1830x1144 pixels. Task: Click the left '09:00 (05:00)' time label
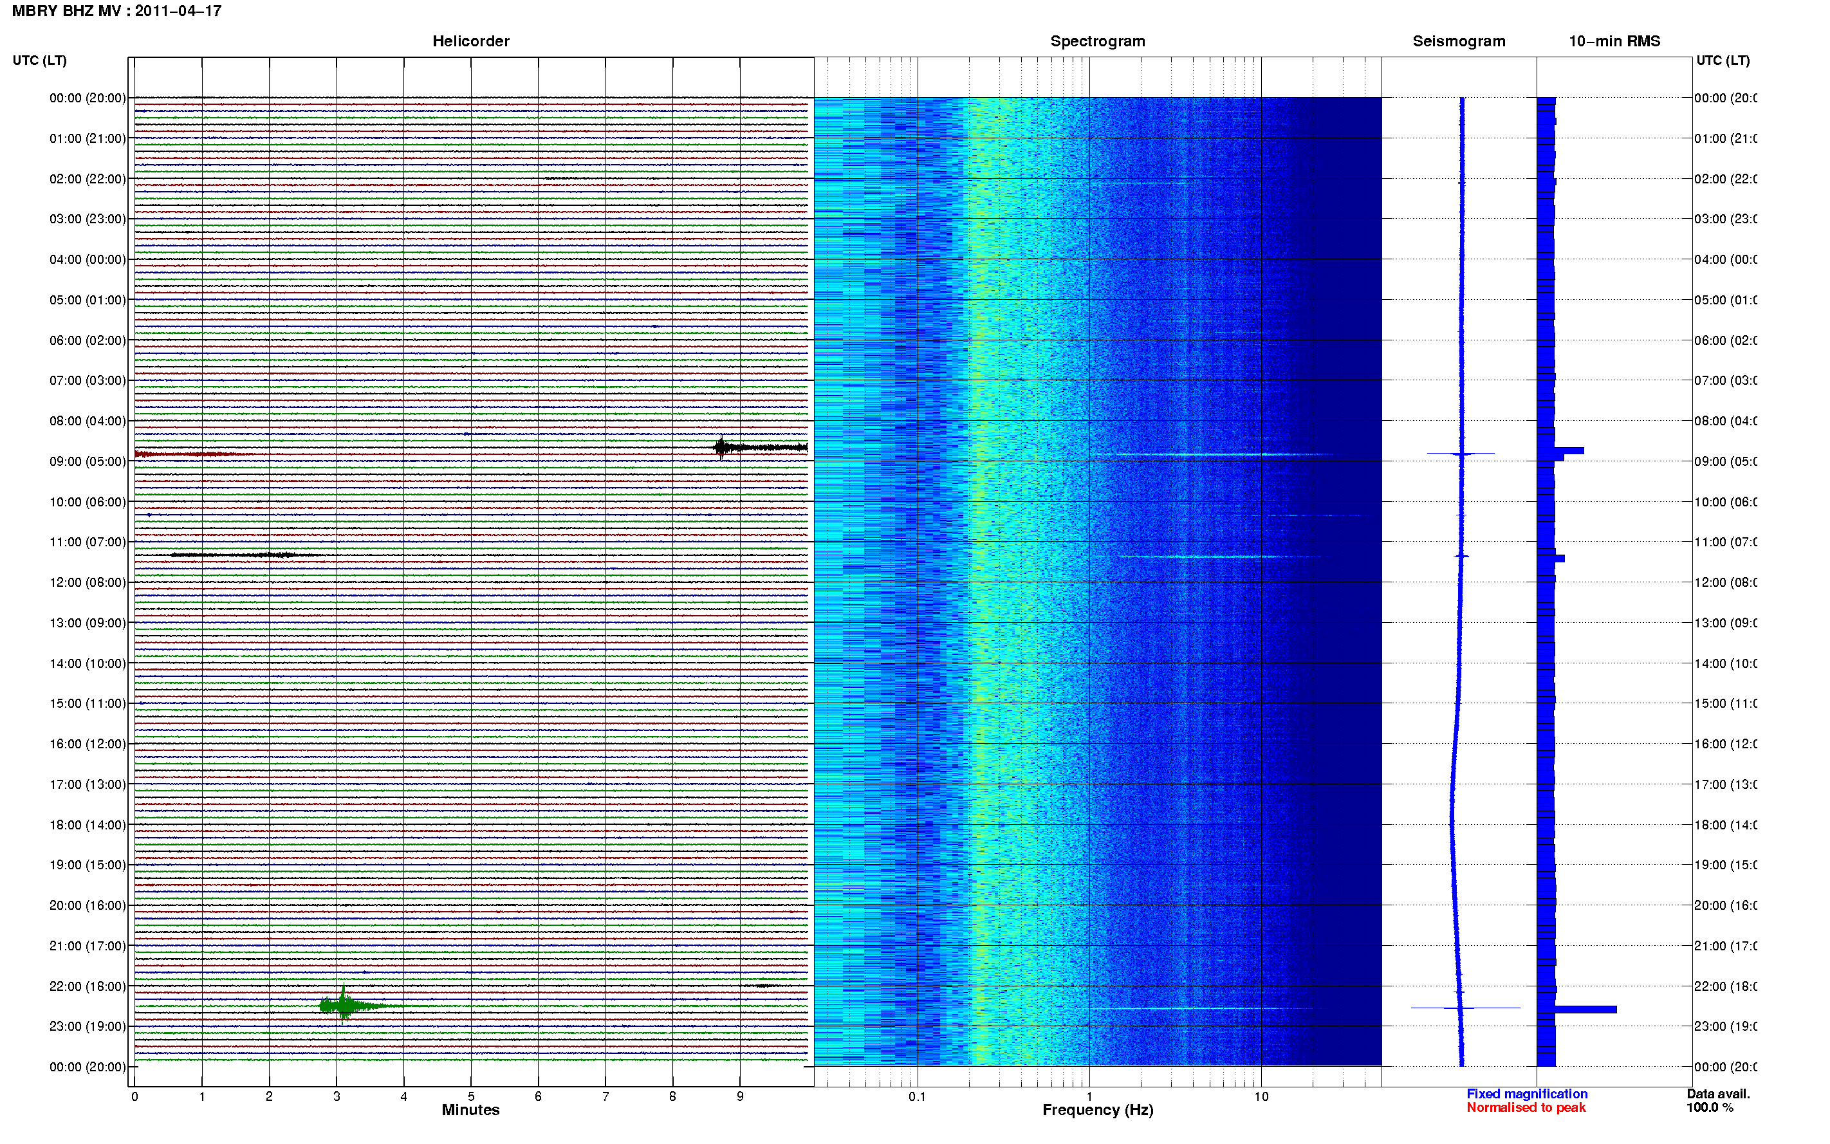click(88, 461)
